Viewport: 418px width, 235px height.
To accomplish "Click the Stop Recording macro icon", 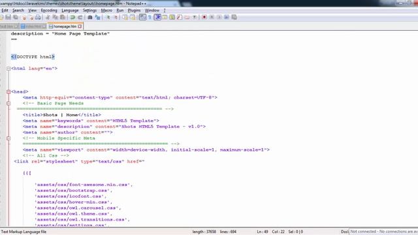I will [212, 18].
